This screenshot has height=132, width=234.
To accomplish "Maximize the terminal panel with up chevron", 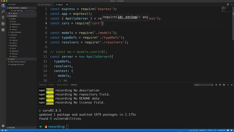I will (228, 85).
